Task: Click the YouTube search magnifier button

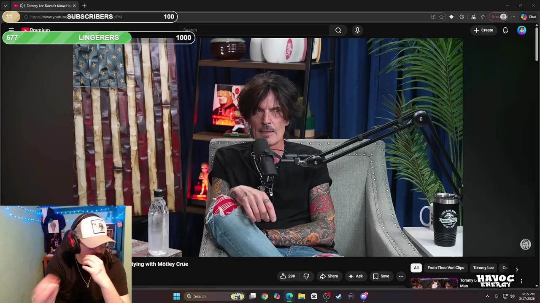Action: tap(338, 30)
